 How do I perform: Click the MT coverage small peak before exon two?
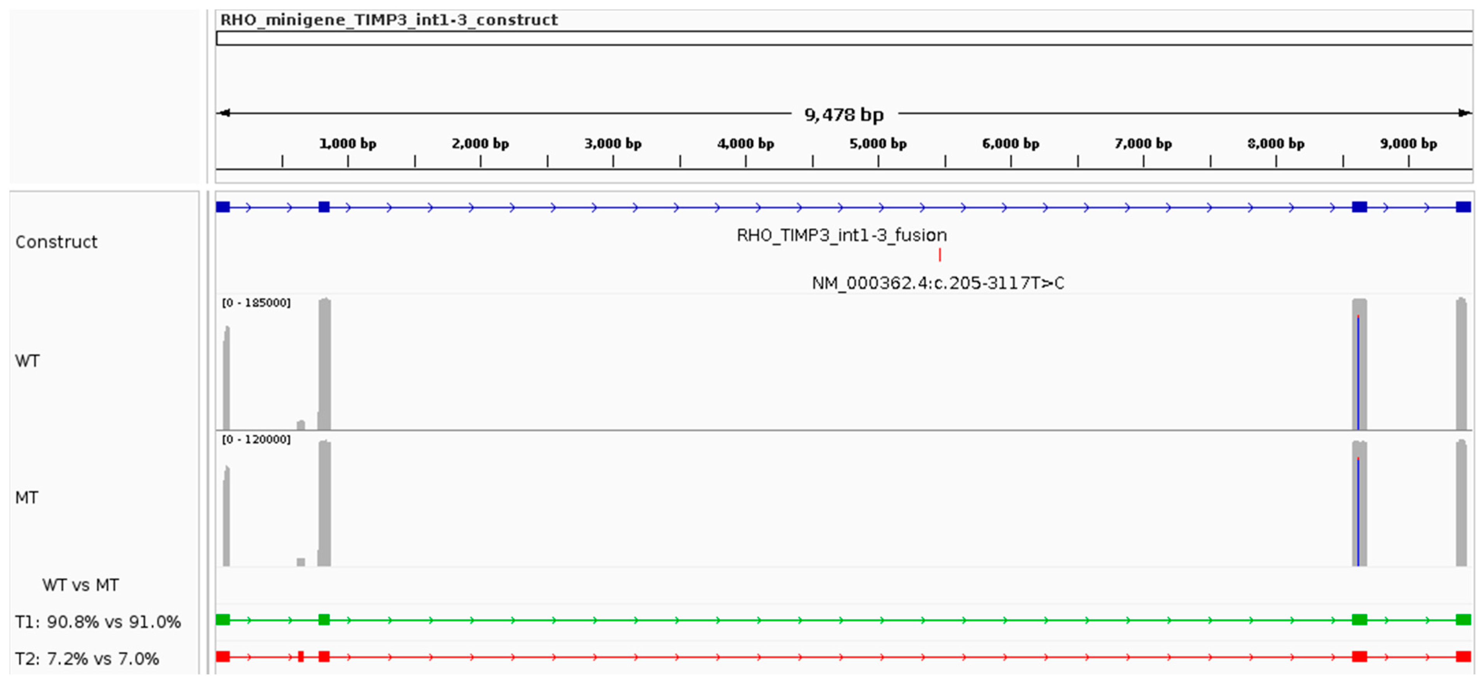(x=300, y=562)
